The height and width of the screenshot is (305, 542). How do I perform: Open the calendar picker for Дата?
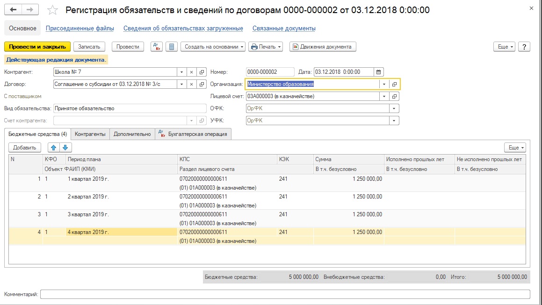[x=378, y=72]
